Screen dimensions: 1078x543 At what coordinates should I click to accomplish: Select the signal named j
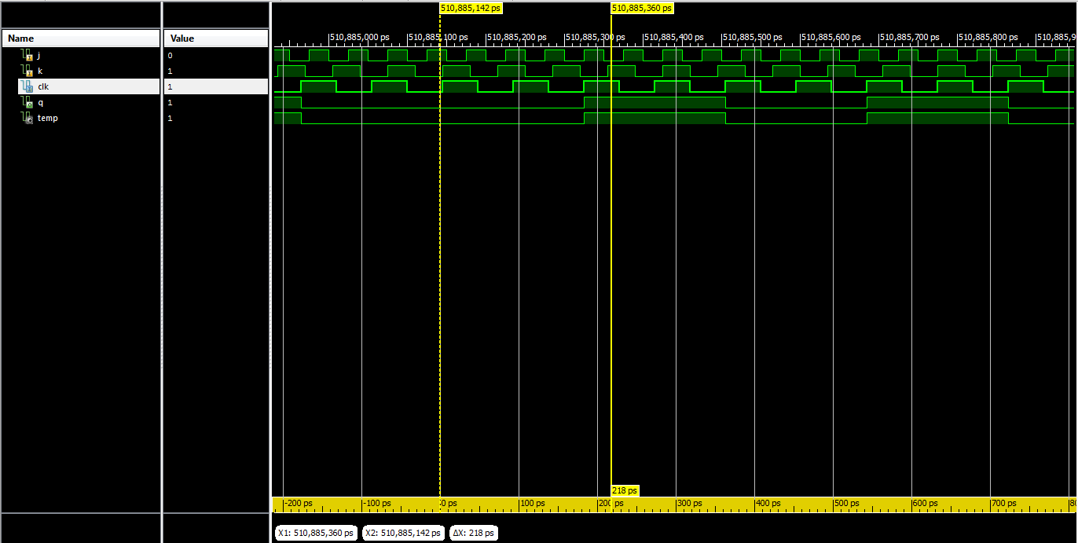(39, 55)
